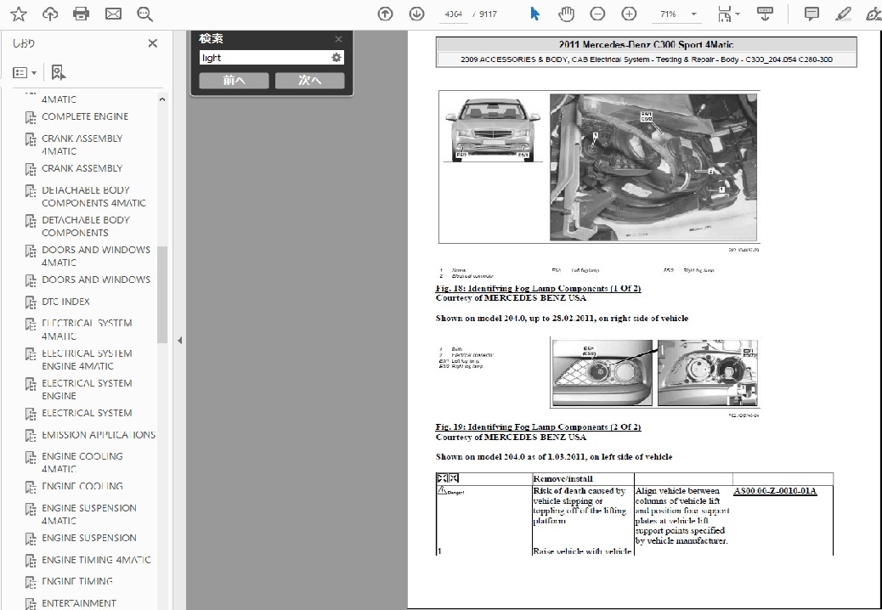This screenshot has height=610, width=882.
Task: Click bookmark icon beside ENTERTAINMENT
Action: tap(31, 603)
